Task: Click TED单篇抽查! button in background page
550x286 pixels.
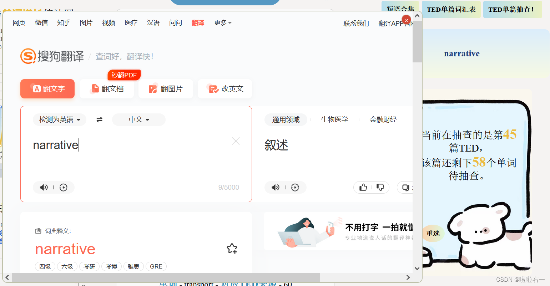Action: [513, 10]
